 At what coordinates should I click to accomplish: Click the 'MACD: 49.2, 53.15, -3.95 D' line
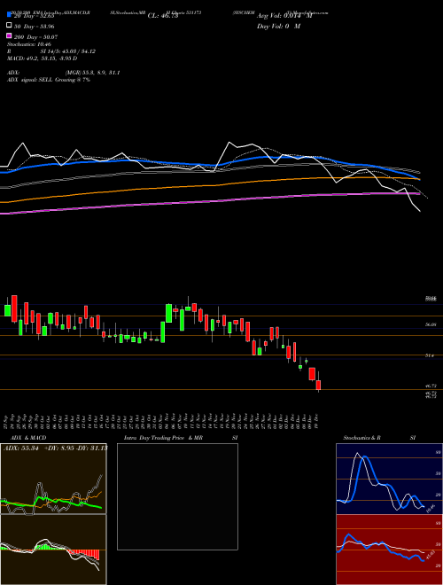(x=43, y=58)
